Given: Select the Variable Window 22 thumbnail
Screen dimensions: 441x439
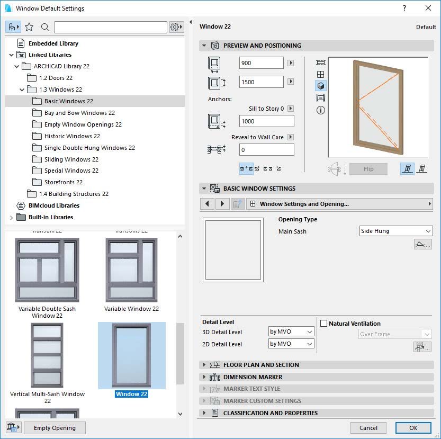Looking at the screenshot, I should click(131, 270).
